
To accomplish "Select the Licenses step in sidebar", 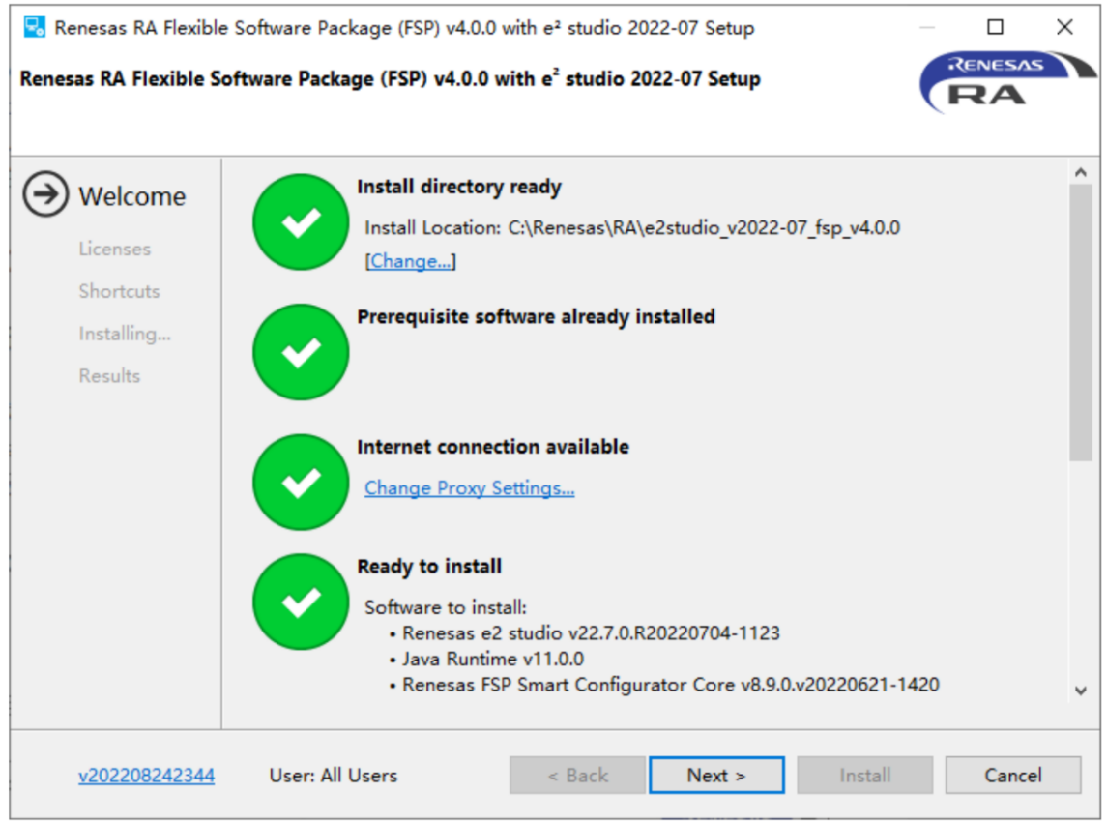I will (114, 249).
